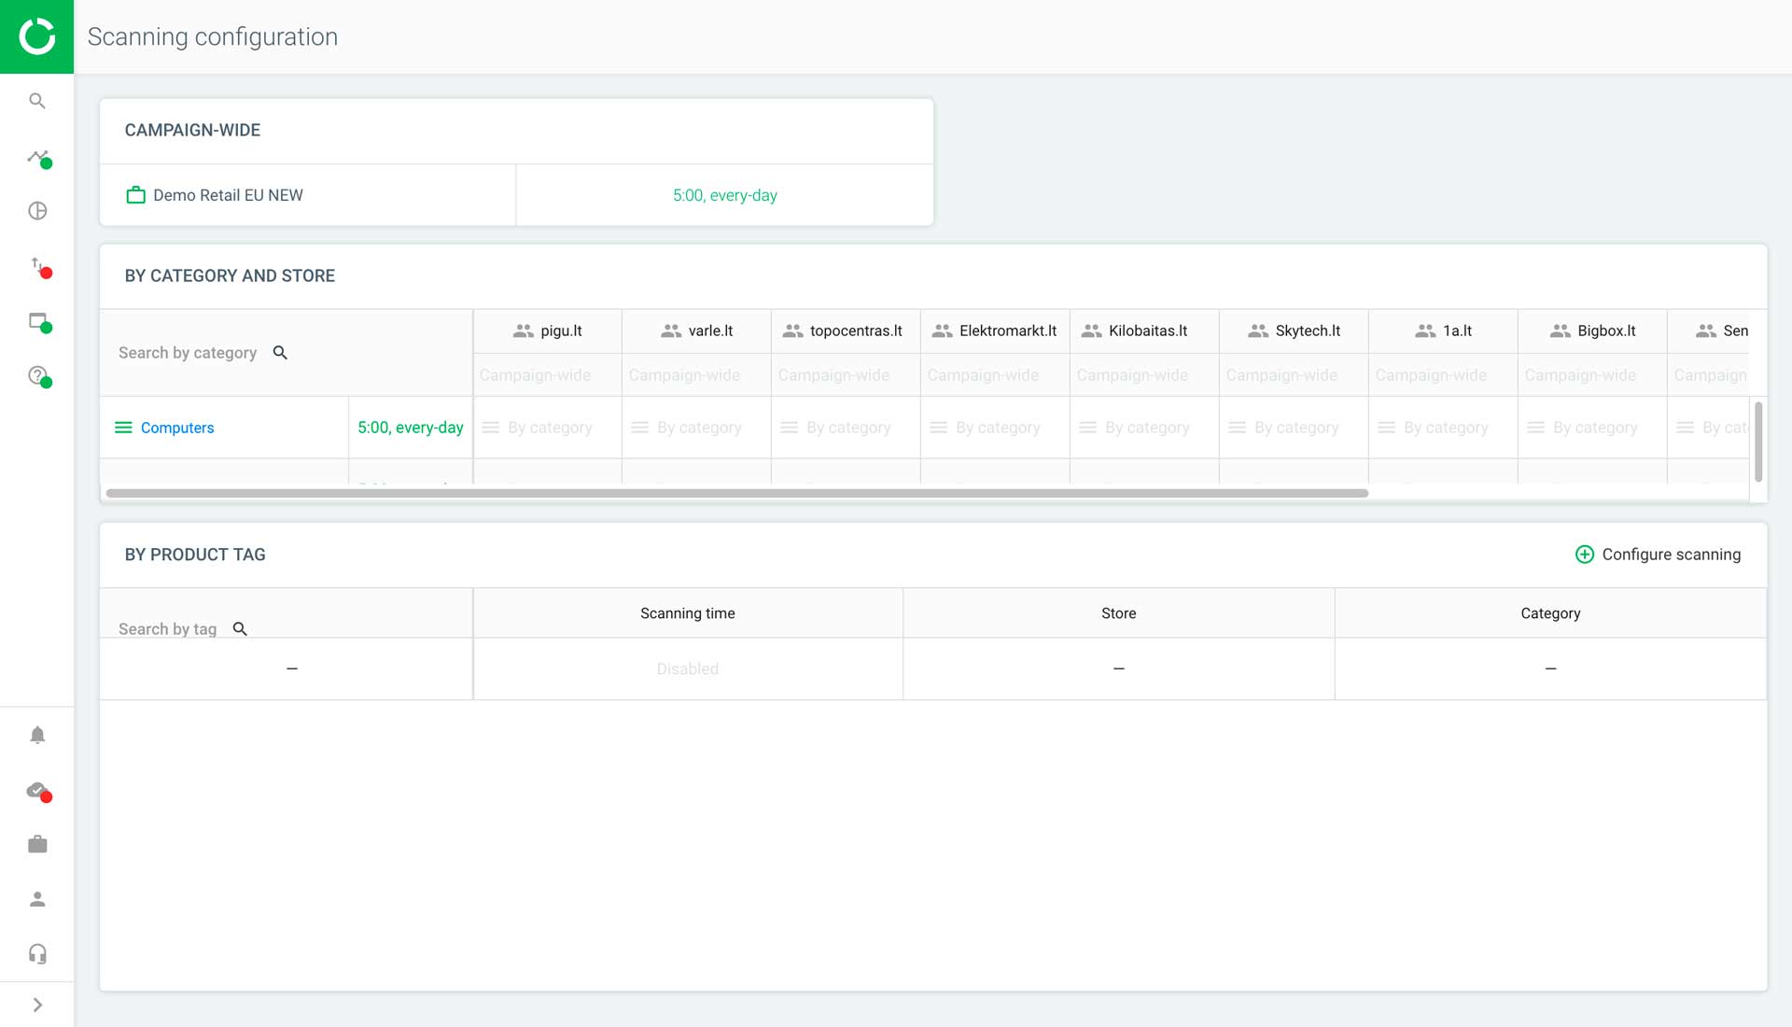Toggle By category scanning for Skytech.lt
This screenshot has width=1792, height=1027.
1293,427
